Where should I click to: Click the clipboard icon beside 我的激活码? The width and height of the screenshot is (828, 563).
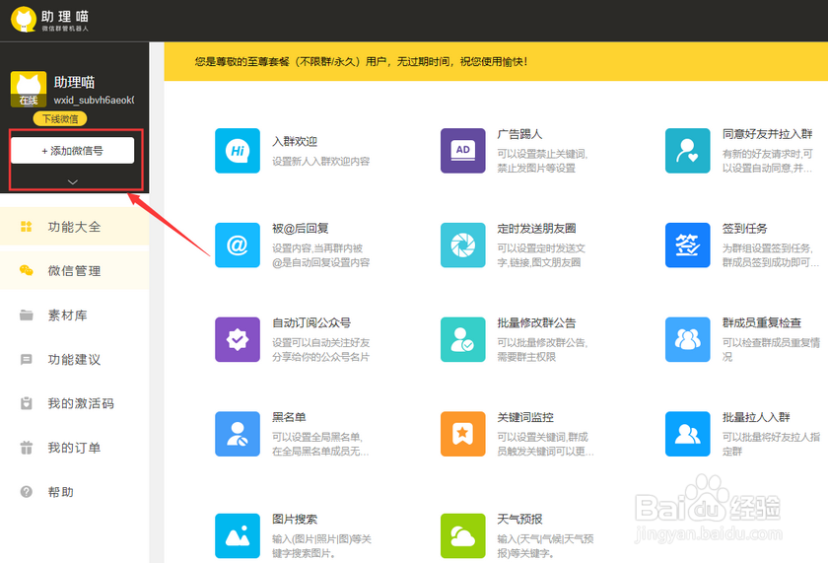26,403
